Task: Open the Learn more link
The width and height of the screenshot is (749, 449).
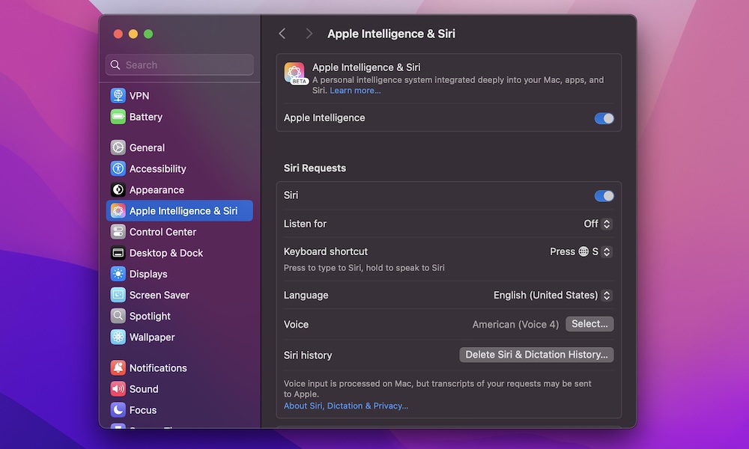Action: click(354, 90)
